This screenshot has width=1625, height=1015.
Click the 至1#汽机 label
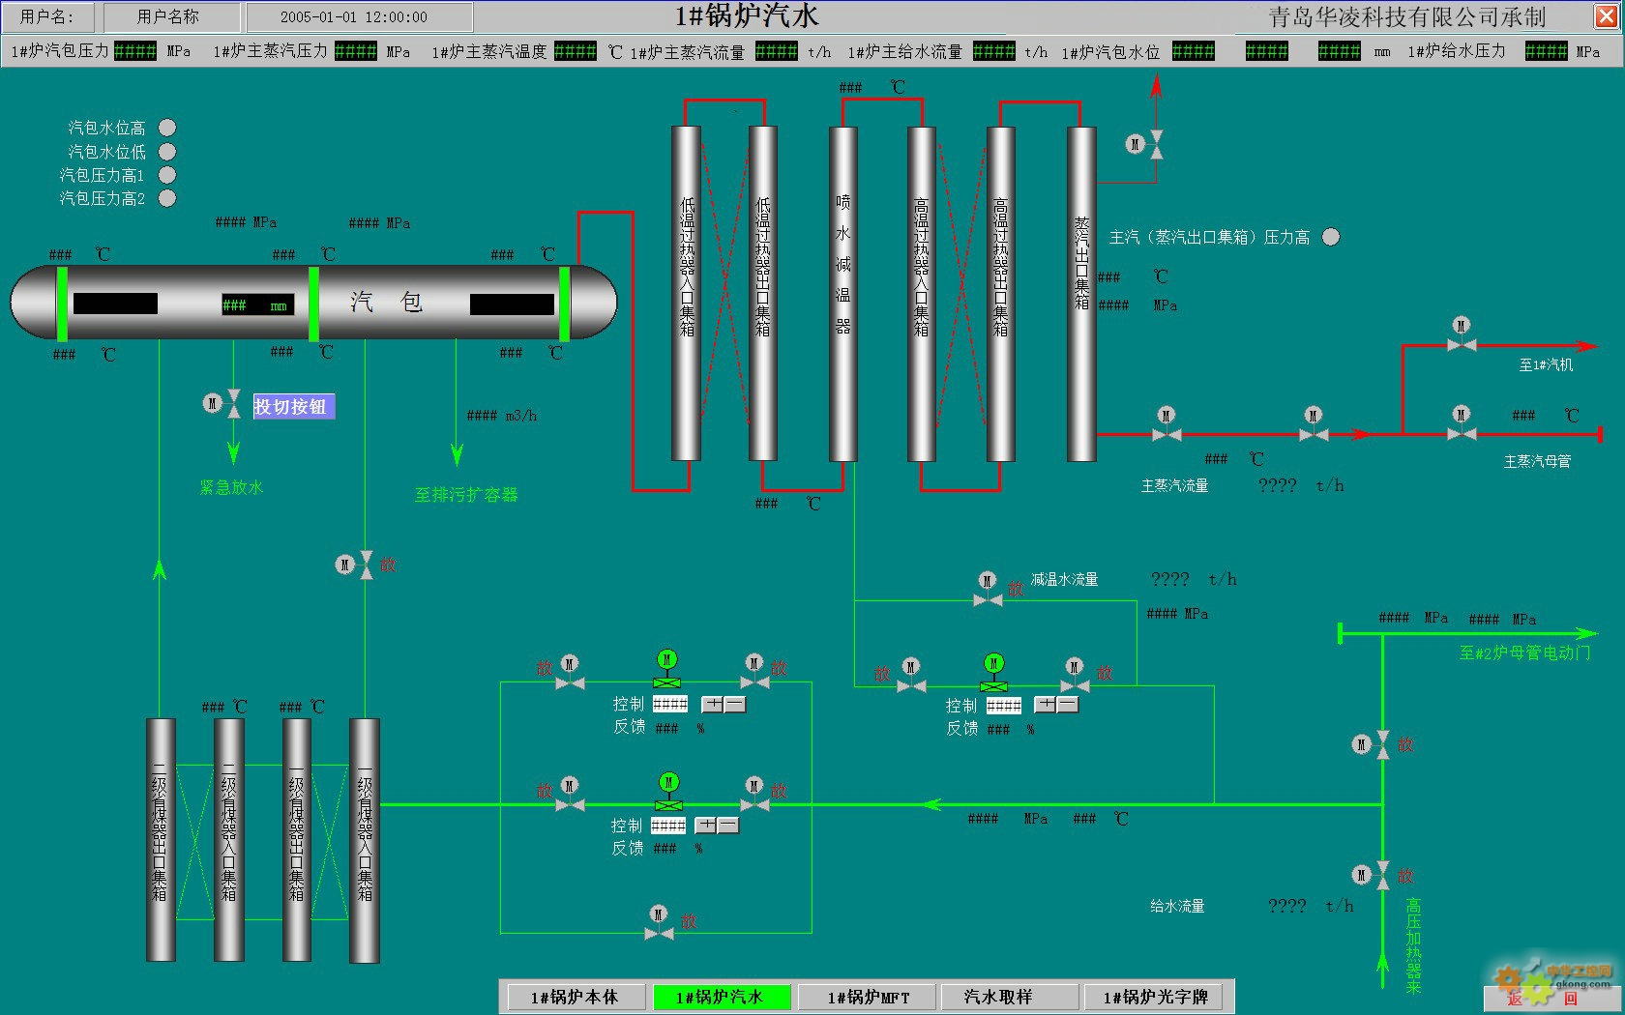(x=1546, y=364)
